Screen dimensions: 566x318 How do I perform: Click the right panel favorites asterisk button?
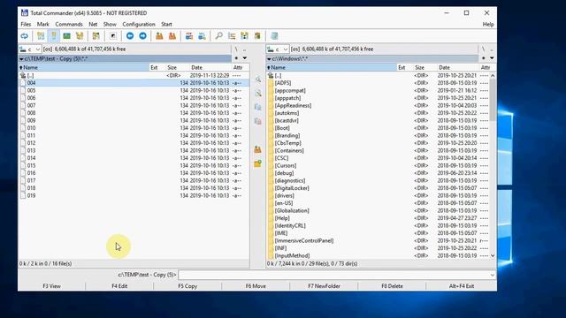484,58
